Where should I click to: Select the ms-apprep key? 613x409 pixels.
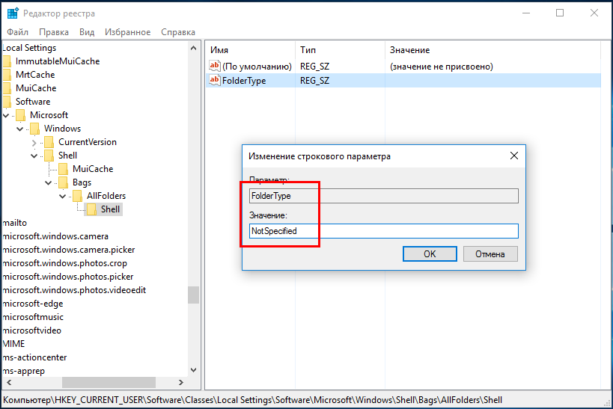tap(24, 371)
